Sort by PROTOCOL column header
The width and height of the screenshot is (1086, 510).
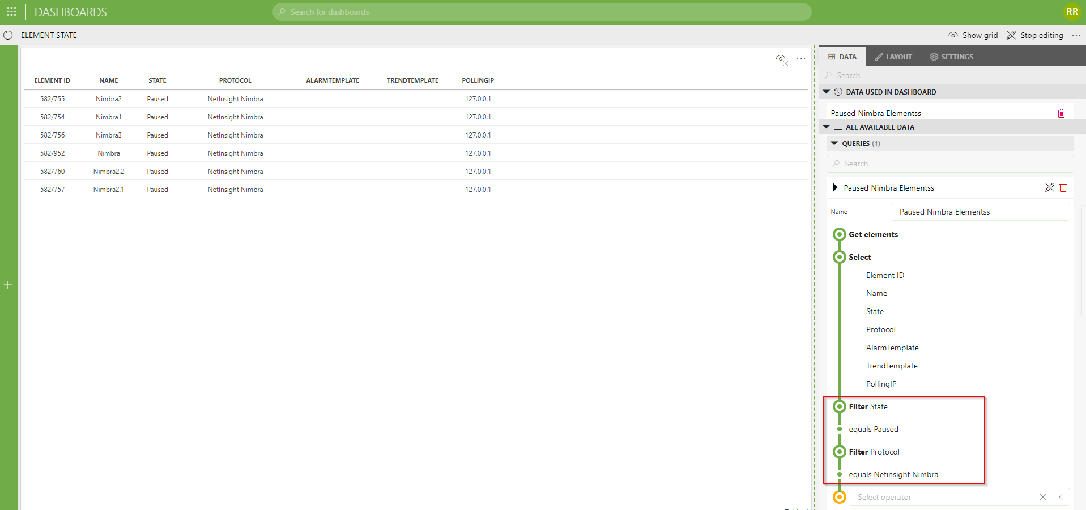pos(235,80)
